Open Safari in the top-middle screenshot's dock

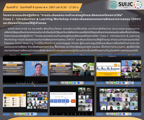click(72, 83)
